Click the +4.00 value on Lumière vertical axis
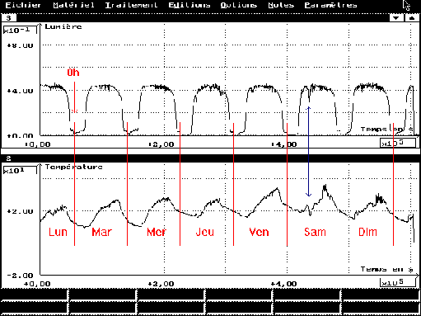 pyautogui.click(x=20, y=91)
